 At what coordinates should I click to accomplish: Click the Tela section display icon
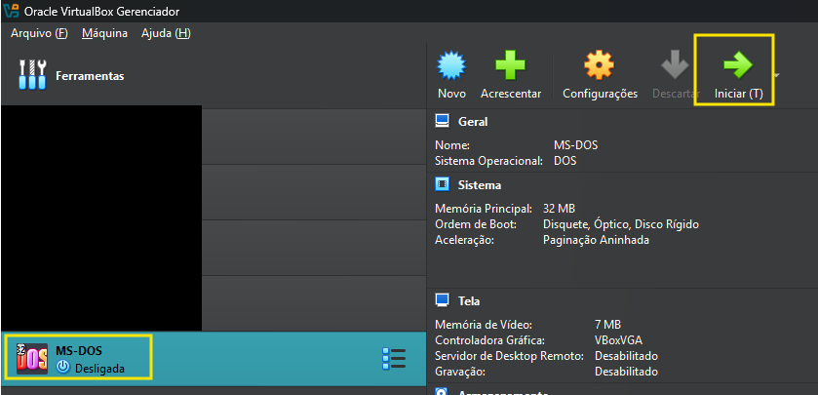(x=443, y=300)
